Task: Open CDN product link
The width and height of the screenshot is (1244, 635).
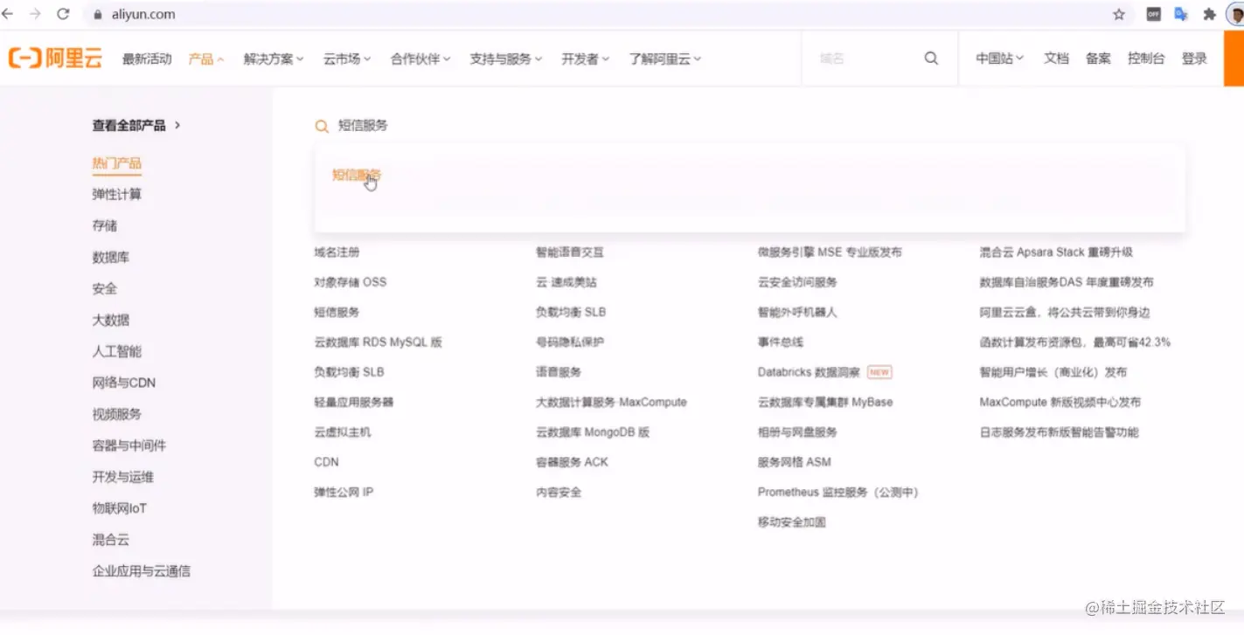Action: tap(326, 462)
